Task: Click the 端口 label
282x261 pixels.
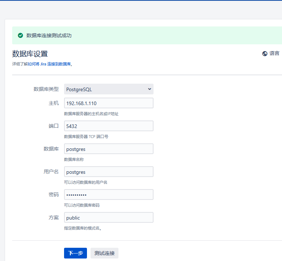Action: (x=54, y=126)
